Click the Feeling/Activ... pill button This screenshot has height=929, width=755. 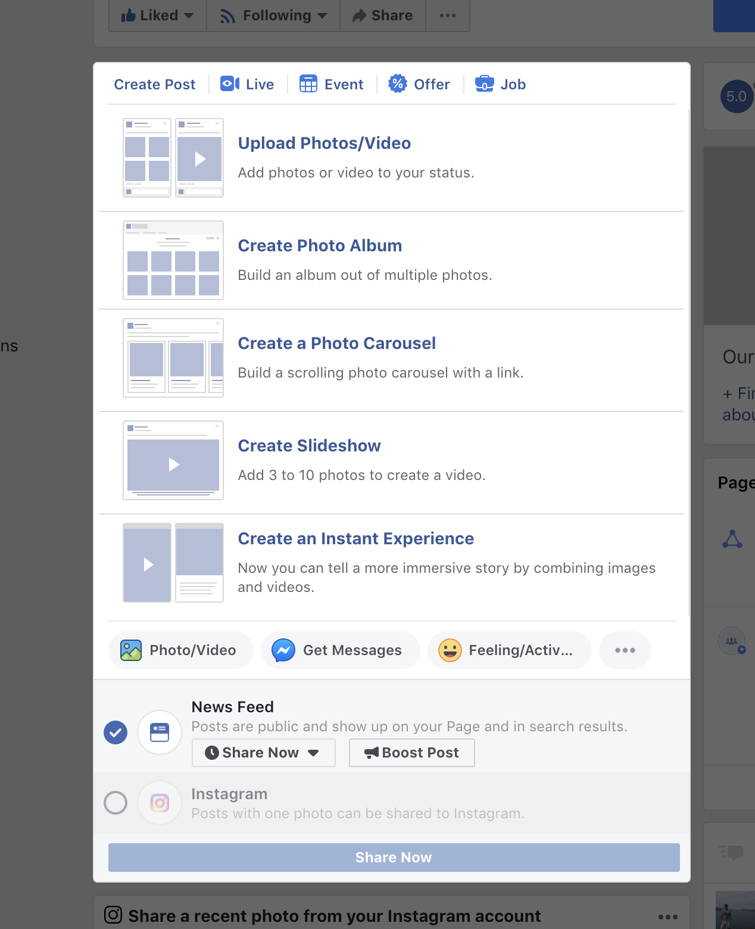pos(510,650)
